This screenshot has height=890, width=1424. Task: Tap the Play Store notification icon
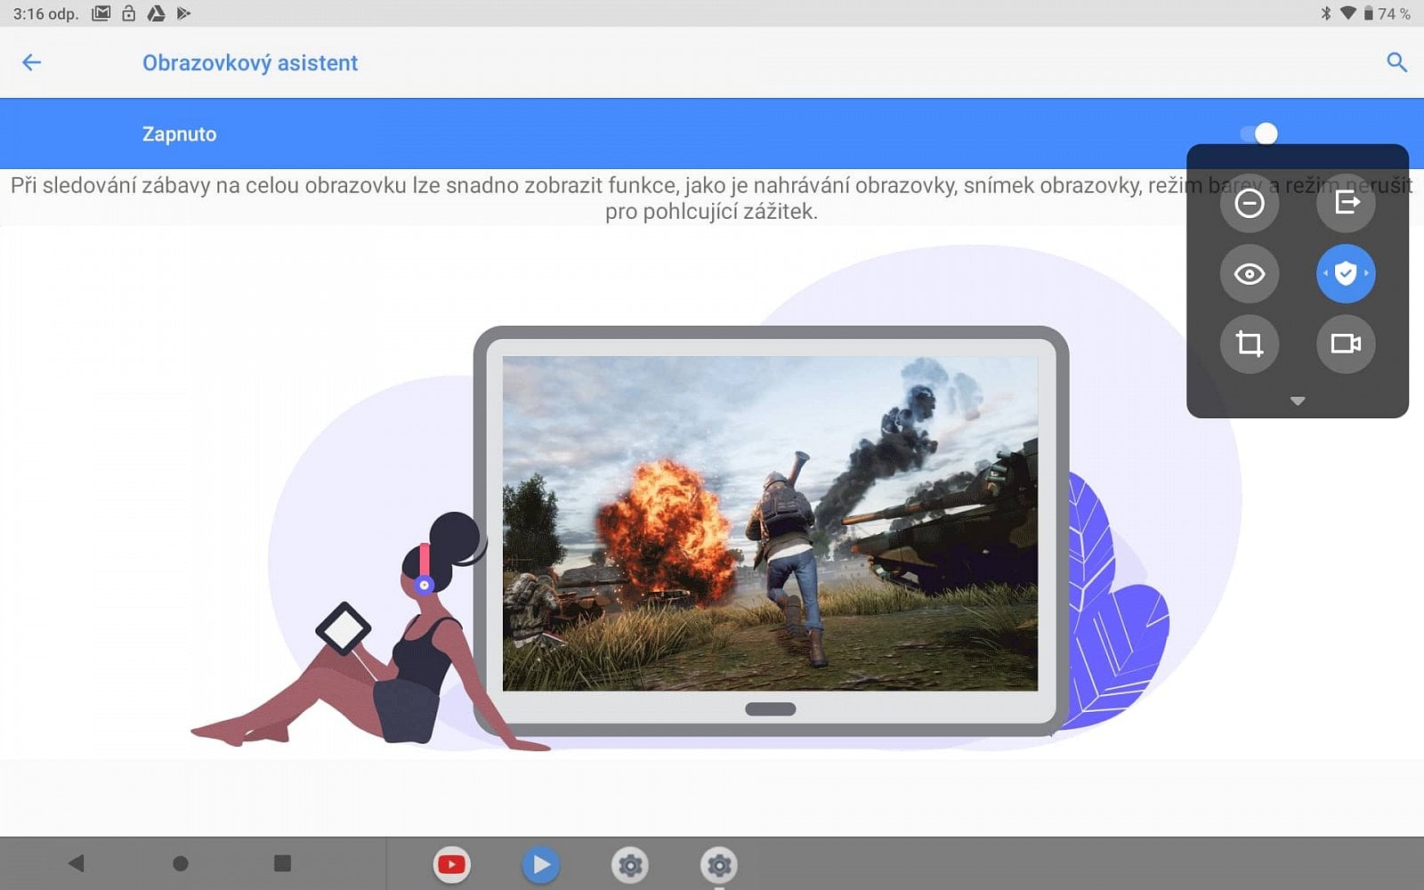183,13
